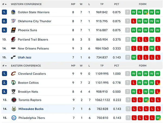Click the Eastern Conference TP column header

click(102, 66)
